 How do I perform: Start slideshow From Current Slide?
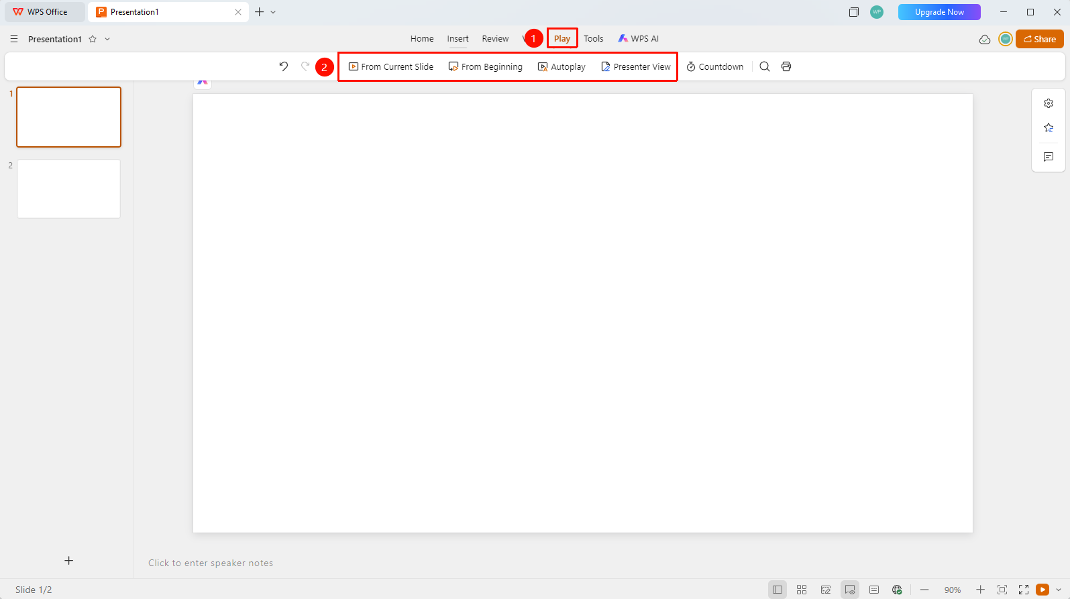[391, 67]
